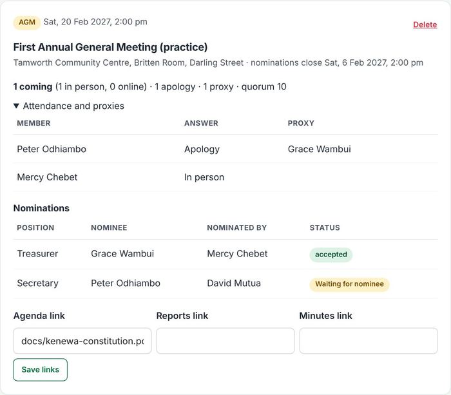451x395 pixels.
Task: Save the document links
Action: (x=40, y=370)
